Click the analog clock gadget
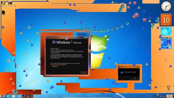Viewport: 174px width, 98px height. click(166, 6)
